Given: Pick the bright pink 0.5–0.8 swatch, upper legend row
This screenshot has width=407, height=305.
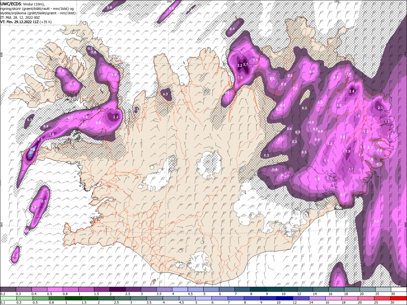Looking at the screenshot, I should click(55, 289).
